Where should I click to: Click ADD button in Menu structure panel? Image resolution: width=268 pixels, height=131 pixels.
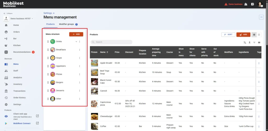(76, 34)
